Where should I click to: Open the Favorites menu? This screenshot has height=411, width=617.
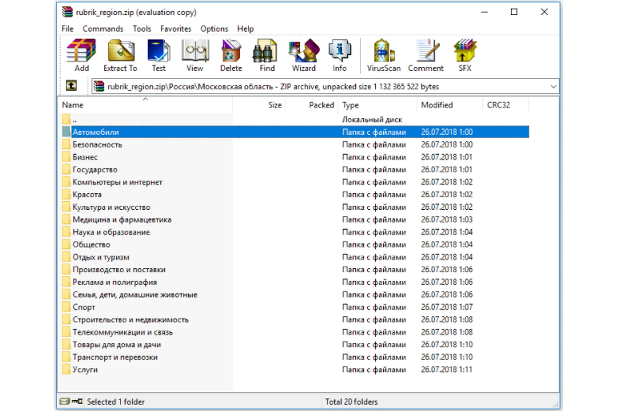(175, 29)
